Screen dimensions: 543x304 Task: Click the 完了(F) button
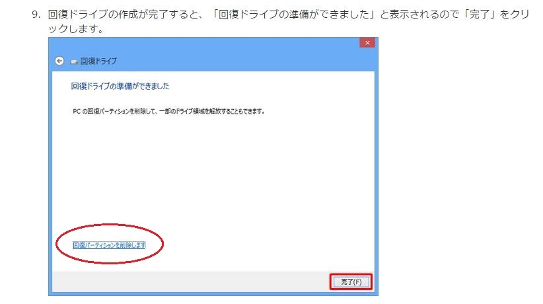click(351, 282)
